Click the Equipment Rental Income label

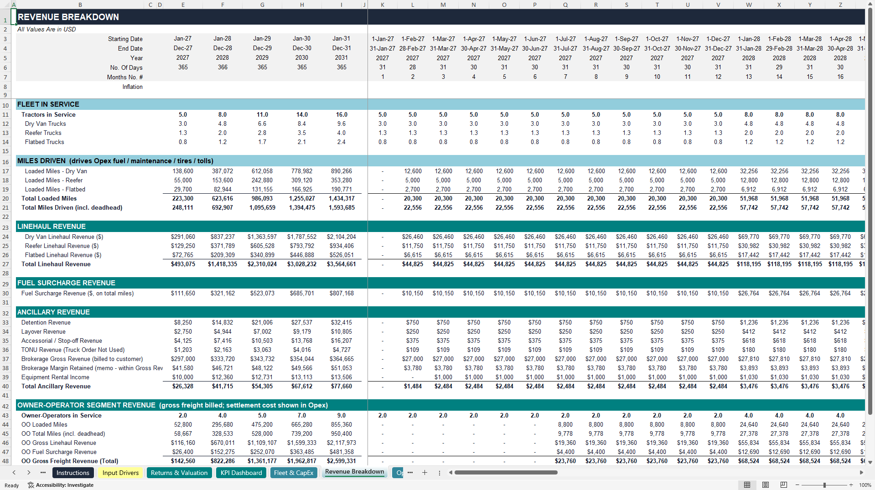coord(55,377)
